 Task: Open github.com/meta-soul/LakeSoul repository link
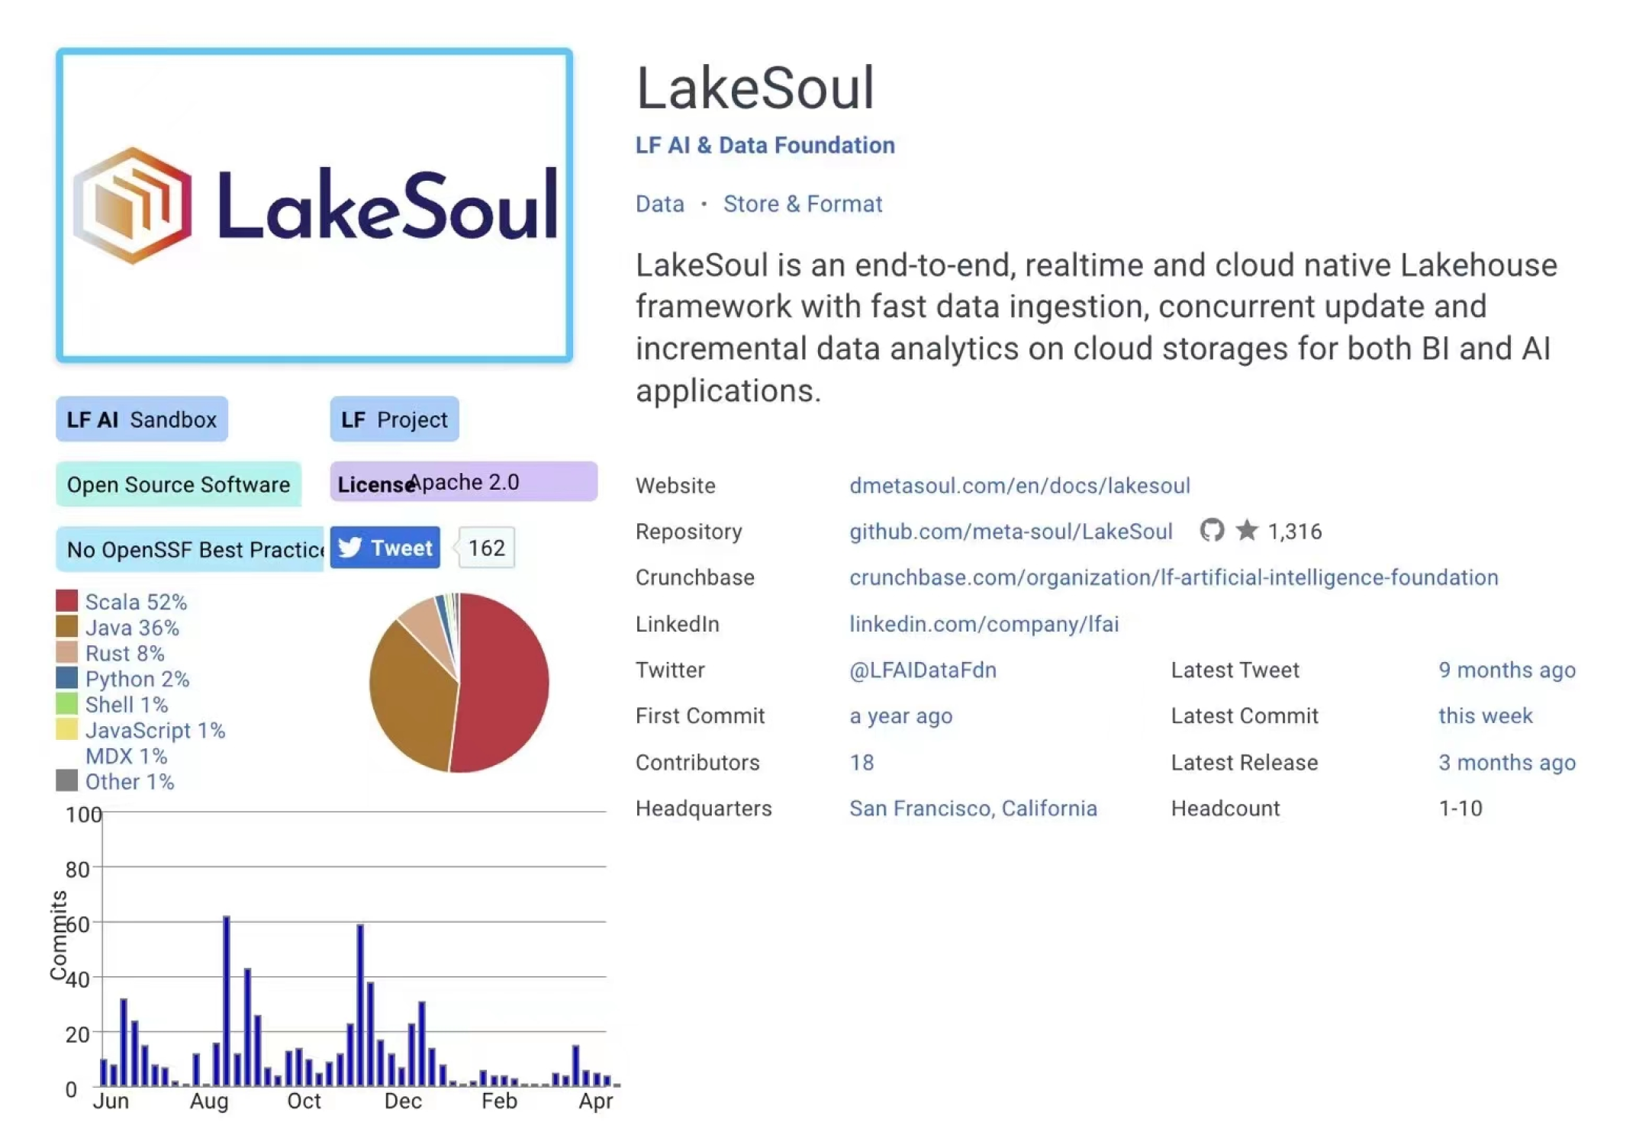point(1011,532)
